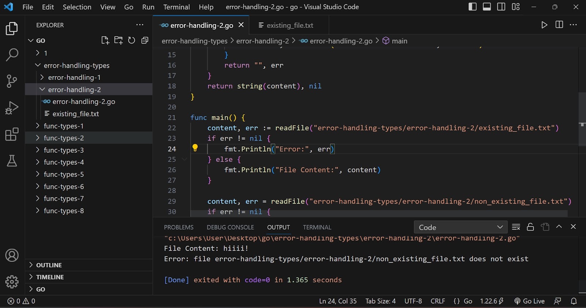The width and height of the screenshot is (586, 308).
Task: Open notifications bell in status bar
Action: pos(574,301)
